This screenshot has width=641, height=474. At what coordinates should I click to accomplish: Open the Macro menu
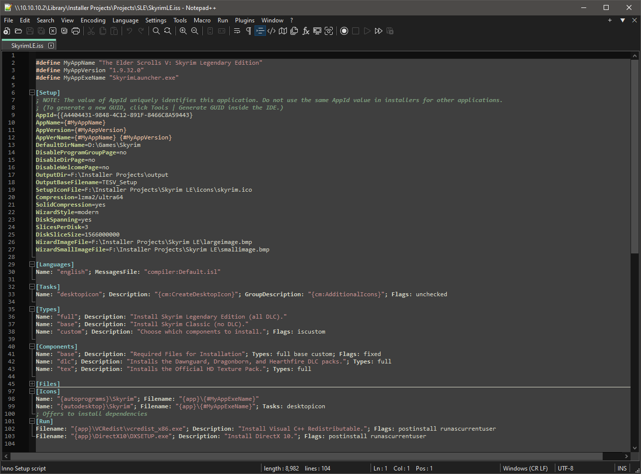click(202, 20)
